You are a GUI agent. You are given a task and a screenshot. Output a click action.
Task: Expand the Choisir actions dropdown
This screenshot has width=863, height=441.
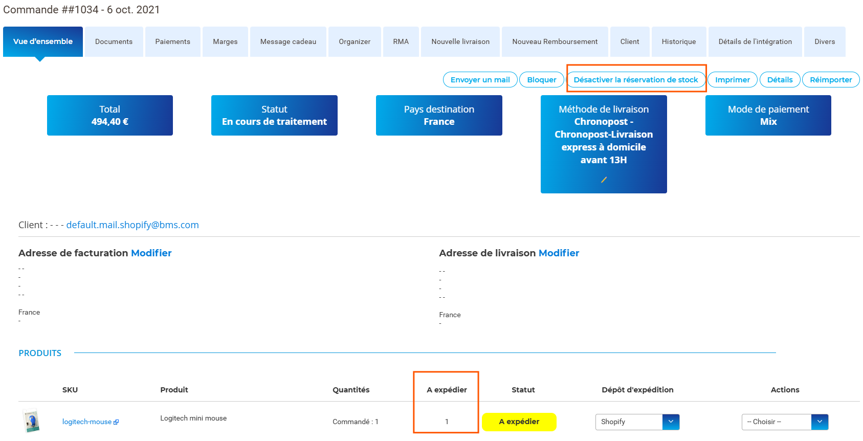coord(784,422)
